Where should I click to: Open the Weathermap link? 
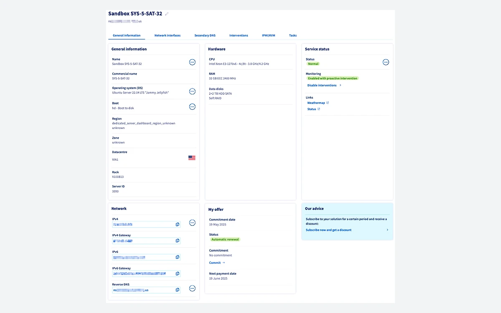(x=316, y=103)
